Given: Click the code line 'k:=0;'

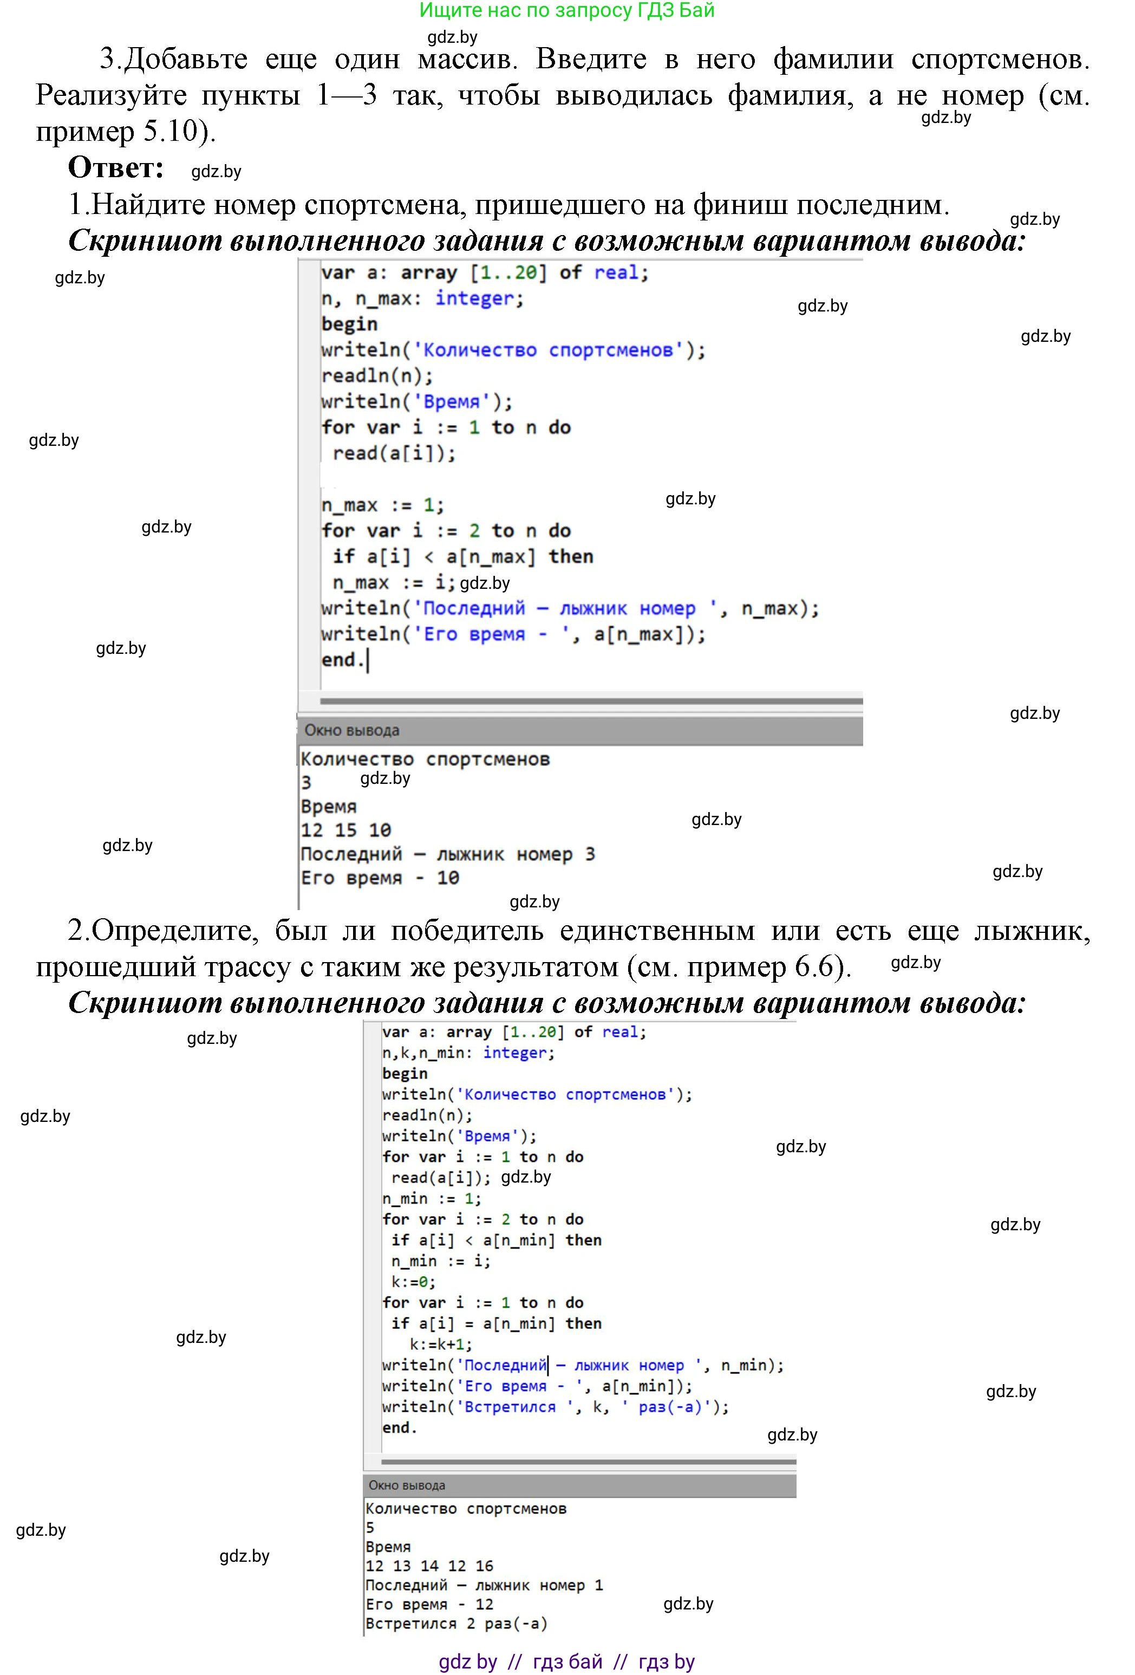Looking at the screenshot, I should (x=413, y=1282).
